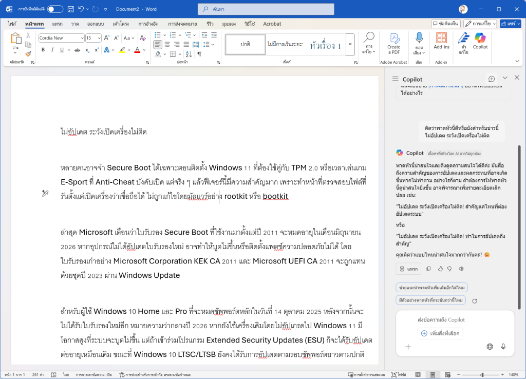Apply the text highlight color
The image size is (526, 379).
pyautogui.click(x=122, y=50)
